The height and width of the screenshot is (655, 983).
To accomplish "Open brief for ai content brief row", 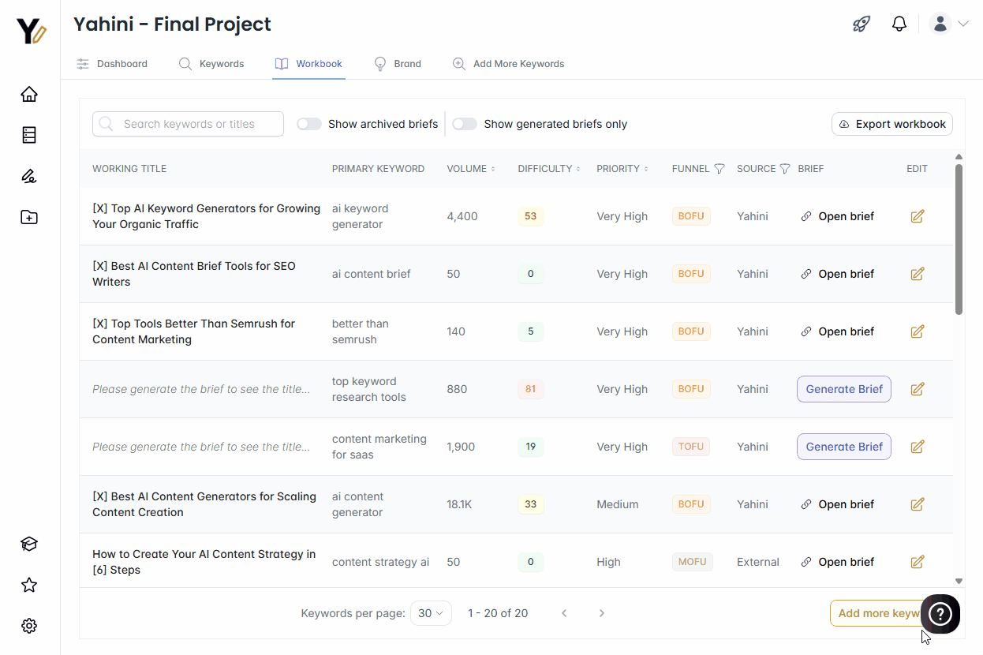I will [845, 273].
